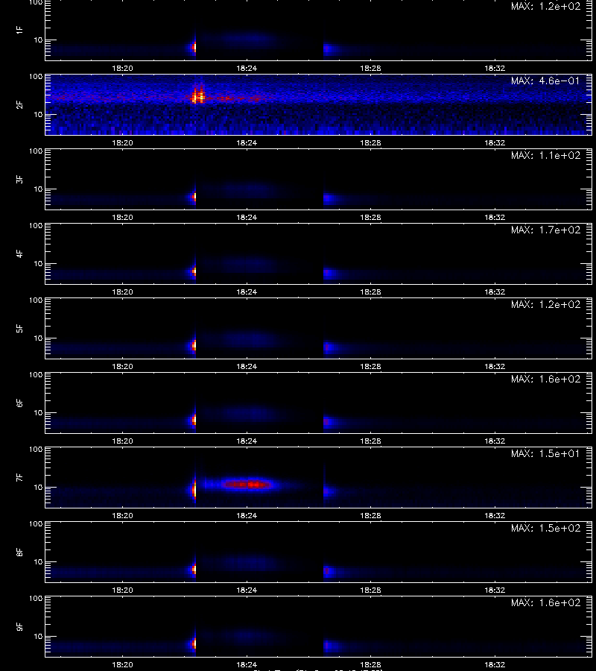This screenshot has height=671, width=596.
Task: Click the 18:24 time label under 7F panel
Action: [247, 515]
